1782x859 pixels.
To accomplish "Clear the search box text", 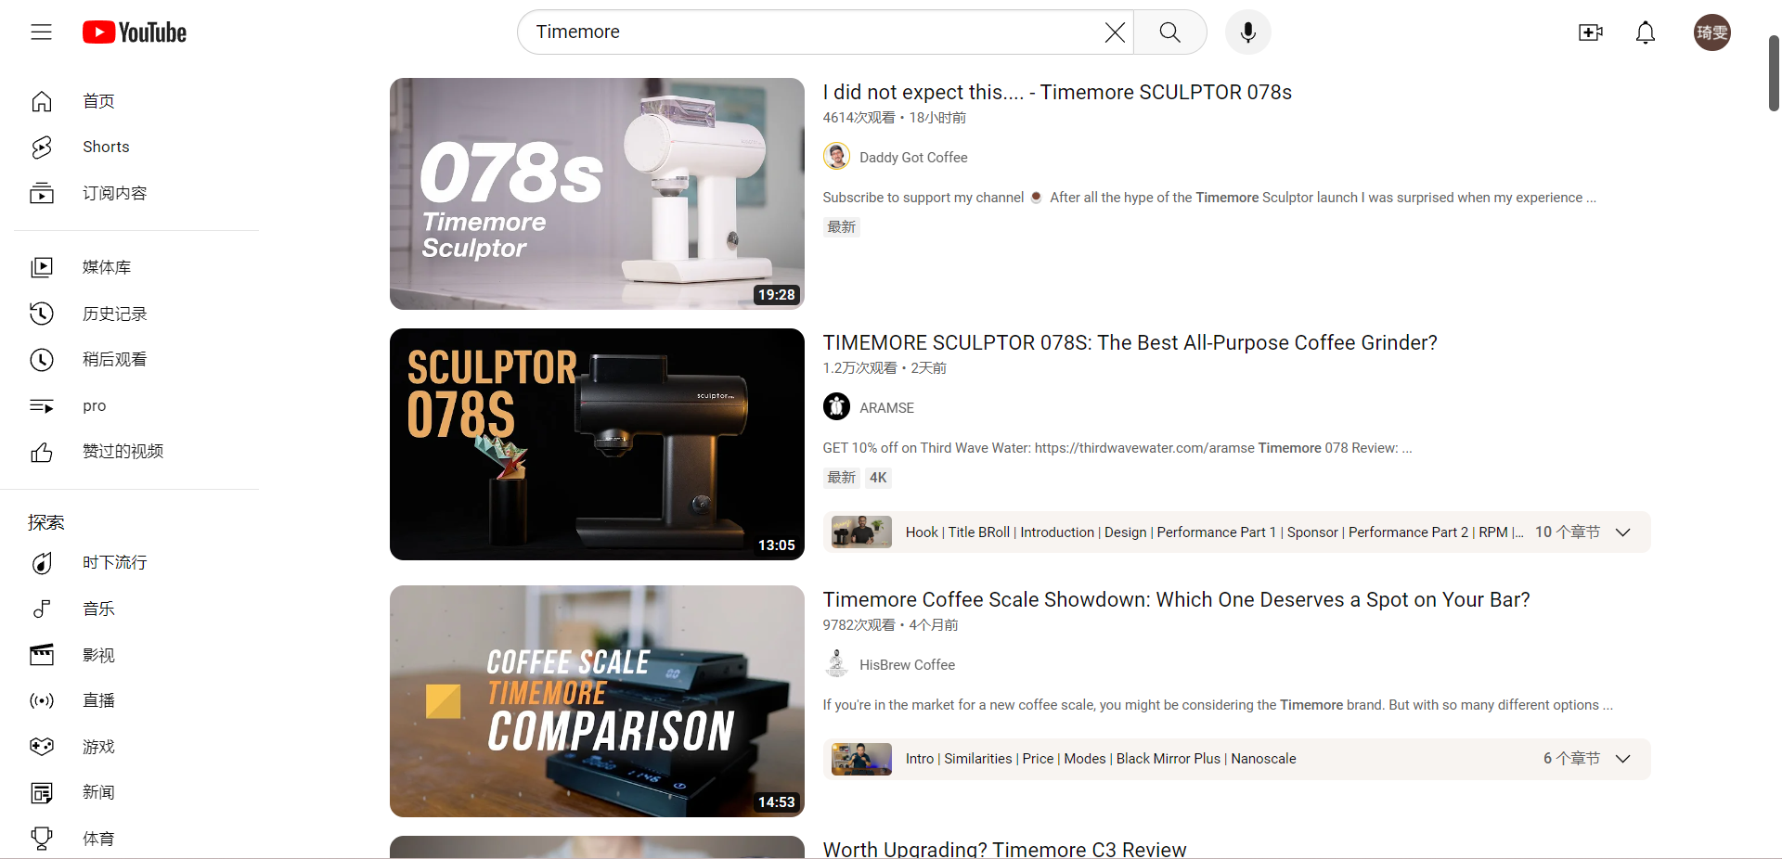I will (x=1115, y=32).
